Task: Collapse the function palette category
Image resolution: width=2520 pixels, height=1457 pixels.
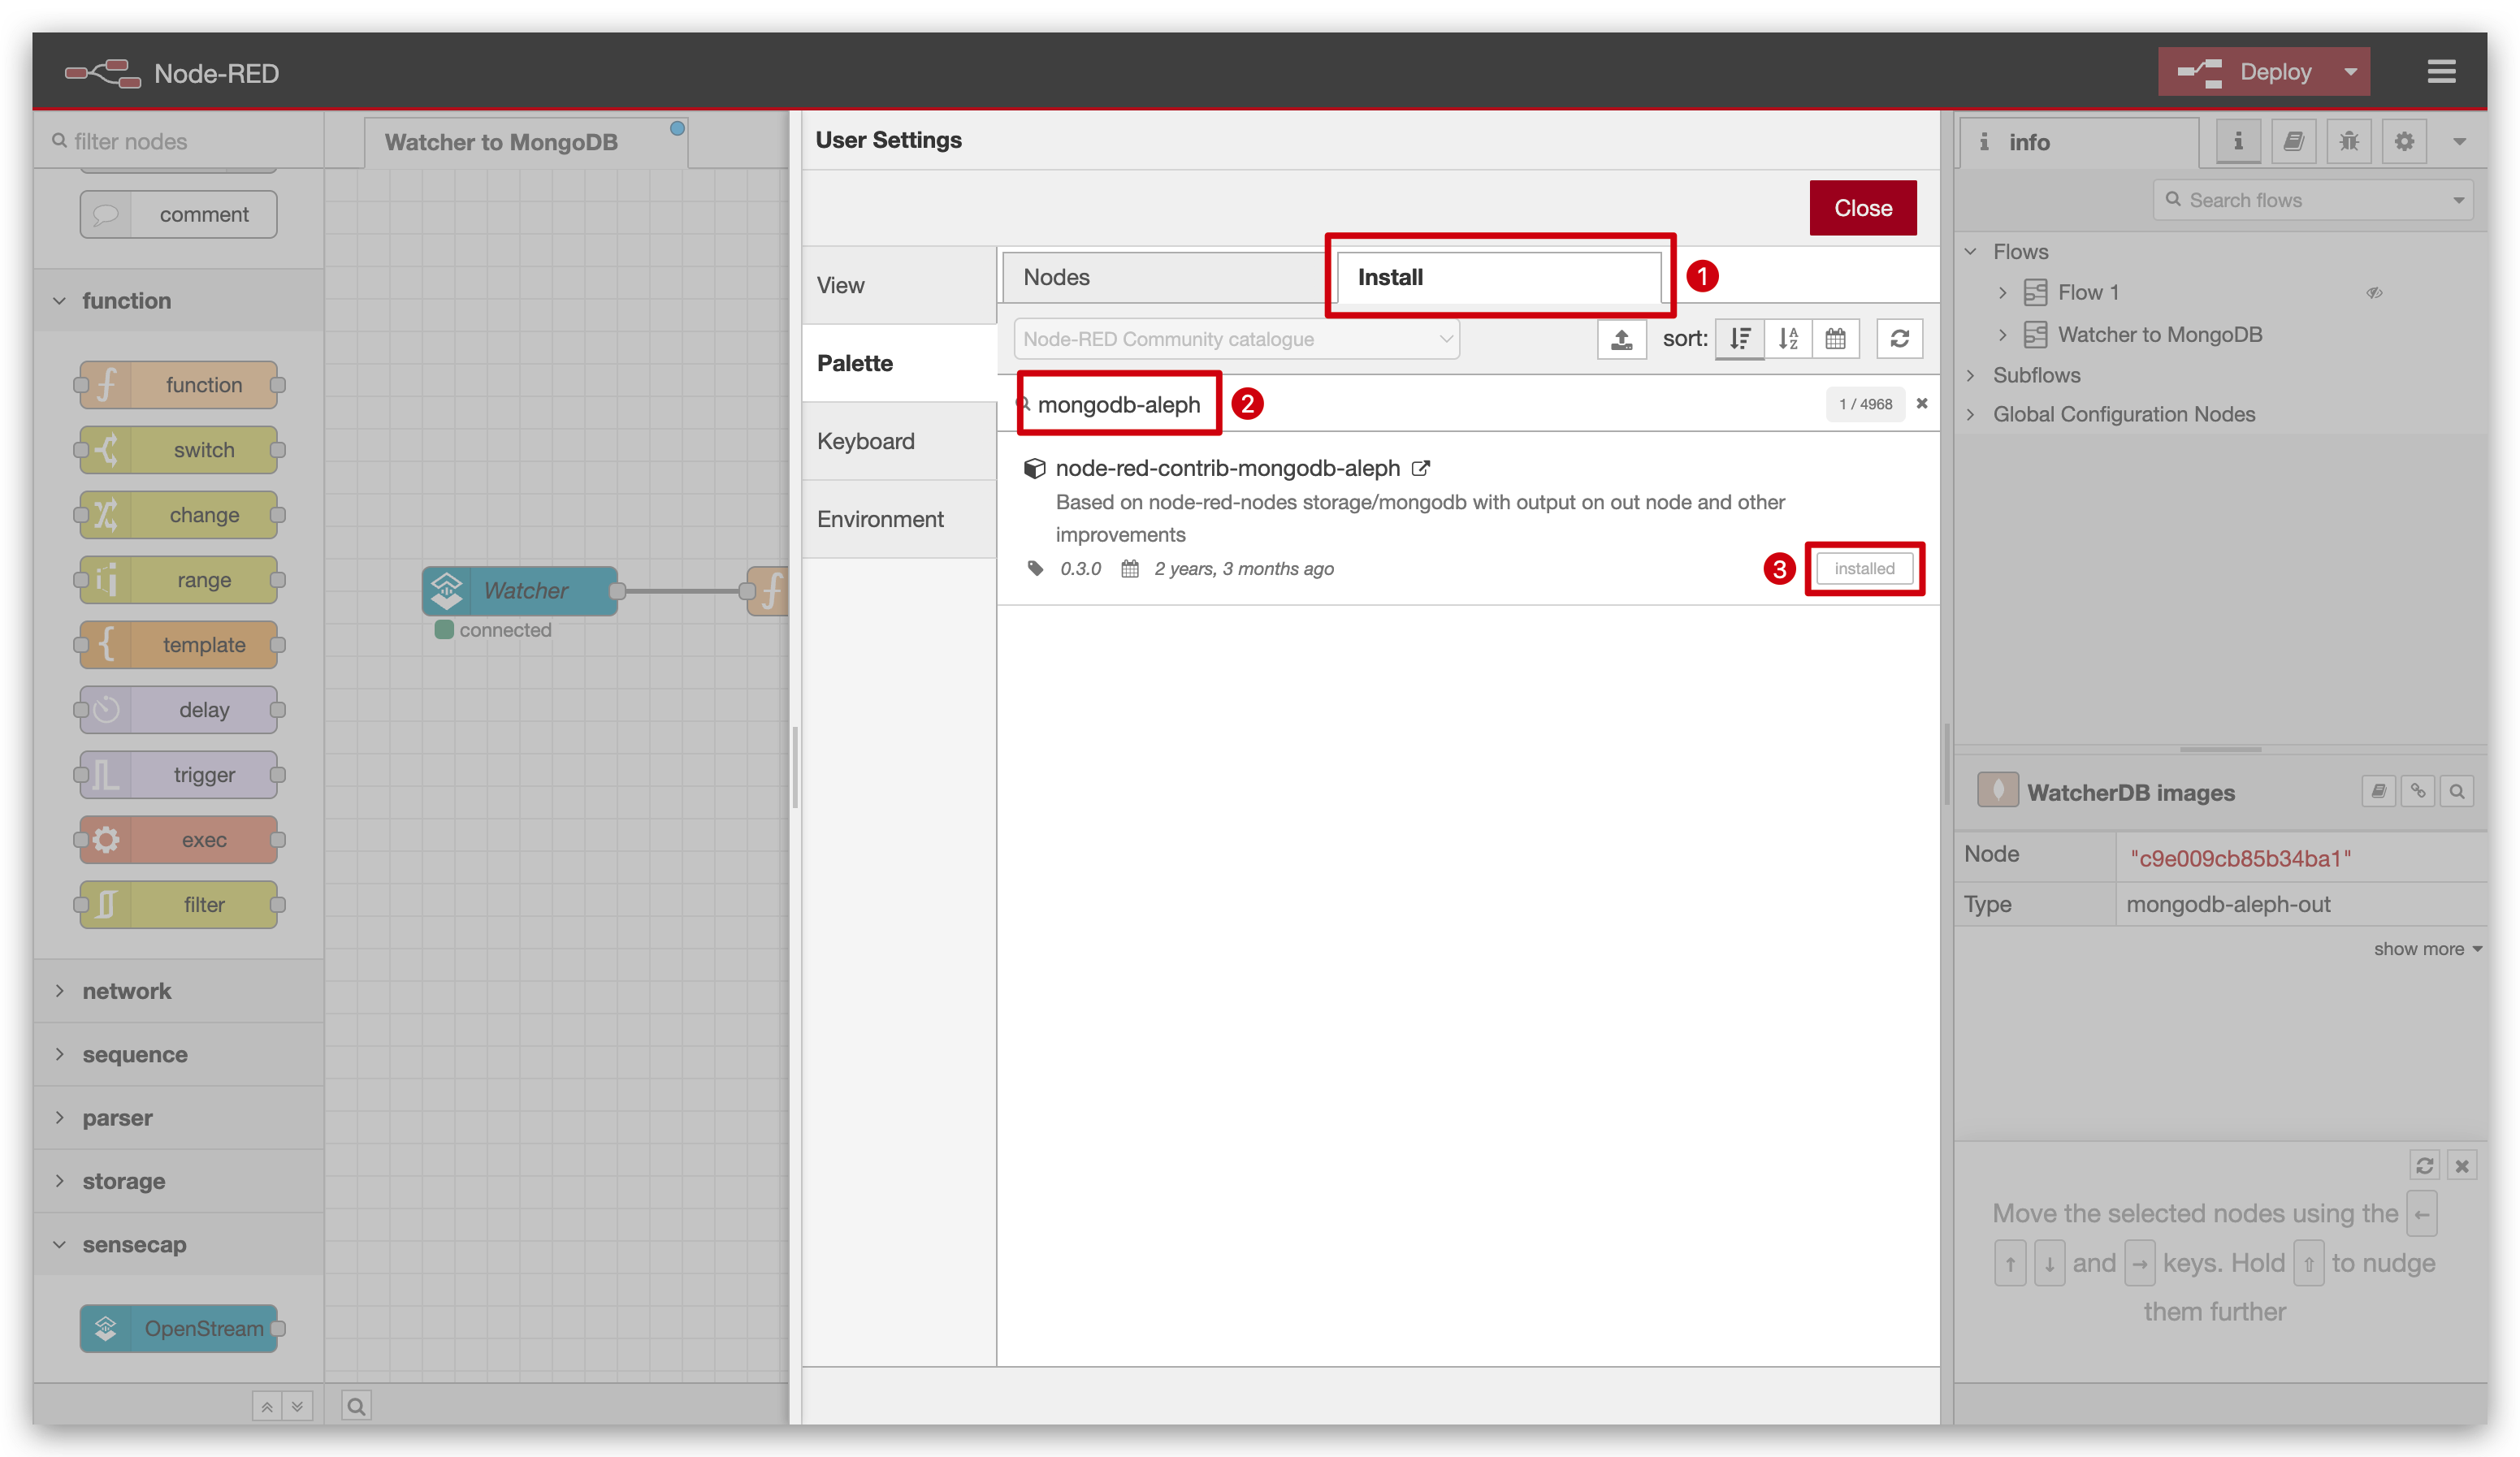Action: click(179, 300)
